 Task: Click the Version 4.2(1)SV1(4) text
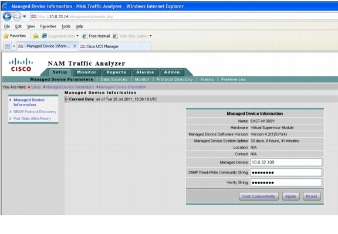point(269,134)
